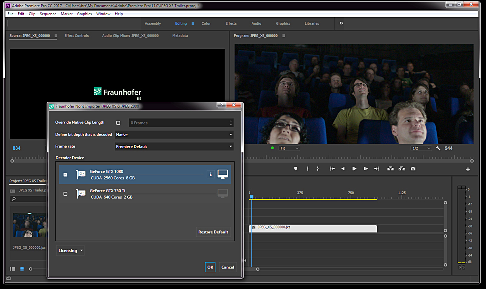
Task: Click the Export Frame camera icon
Action: coord(413,169)
